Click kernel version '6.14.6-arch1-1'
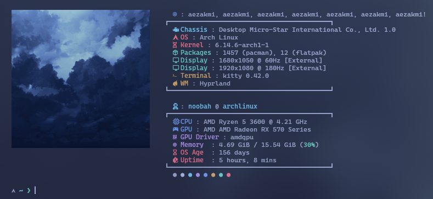This screenshot has height=199, width=433. click(242, 46)
